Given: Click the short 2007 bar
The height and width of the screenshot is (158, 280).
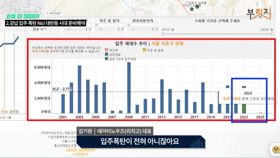Looking at the screenshot, I should [112, 112].
